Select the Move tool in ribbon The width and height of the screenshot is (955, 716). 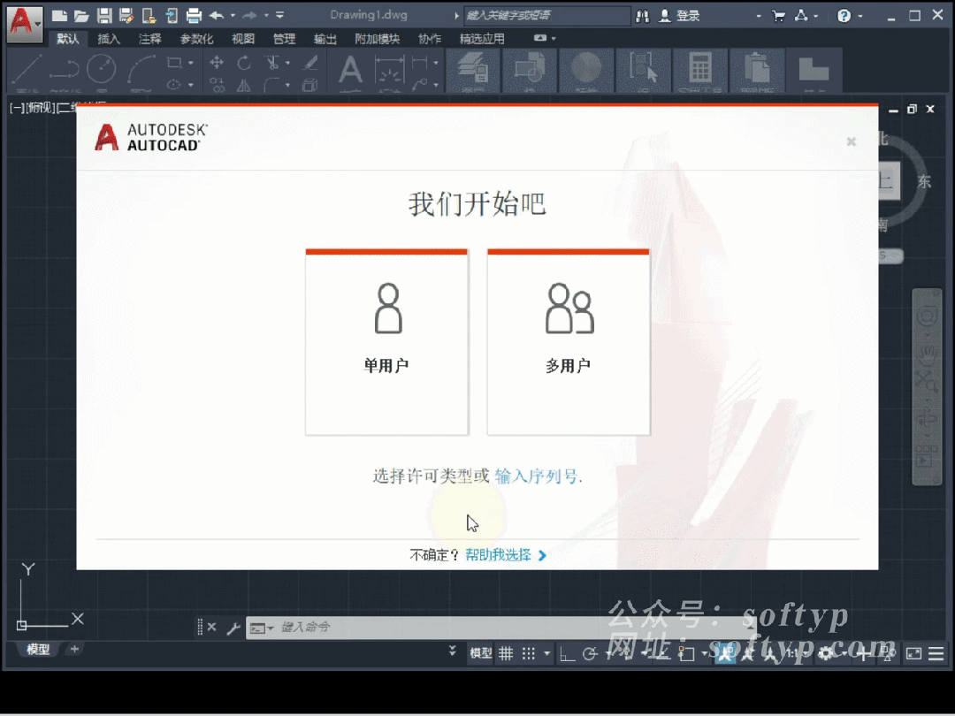[x=217, y=62]
